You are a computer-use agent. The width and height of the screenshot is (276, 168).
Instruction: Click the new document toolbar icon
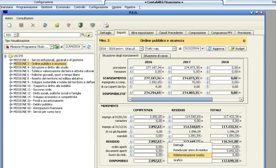10,25
